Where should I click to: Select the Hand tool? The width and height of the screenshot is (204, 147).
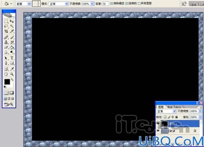6,74
